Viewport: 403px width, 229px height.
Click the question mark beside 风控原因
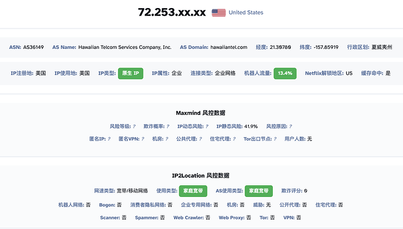coord(290,126)
